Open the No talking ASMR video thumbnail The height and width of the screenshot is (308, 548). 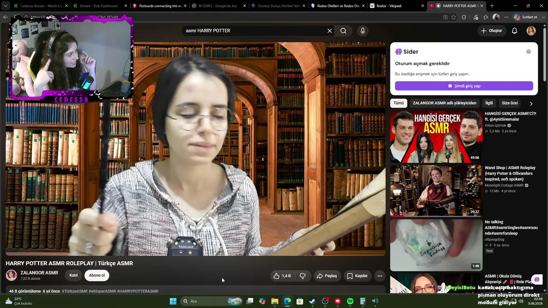click(436, 245)
